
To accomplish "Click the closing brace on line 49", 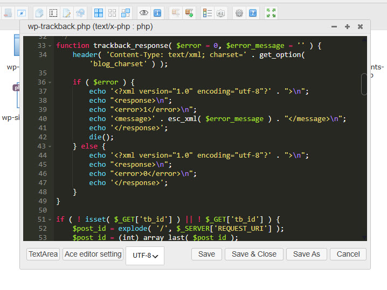I will [58, 201].
